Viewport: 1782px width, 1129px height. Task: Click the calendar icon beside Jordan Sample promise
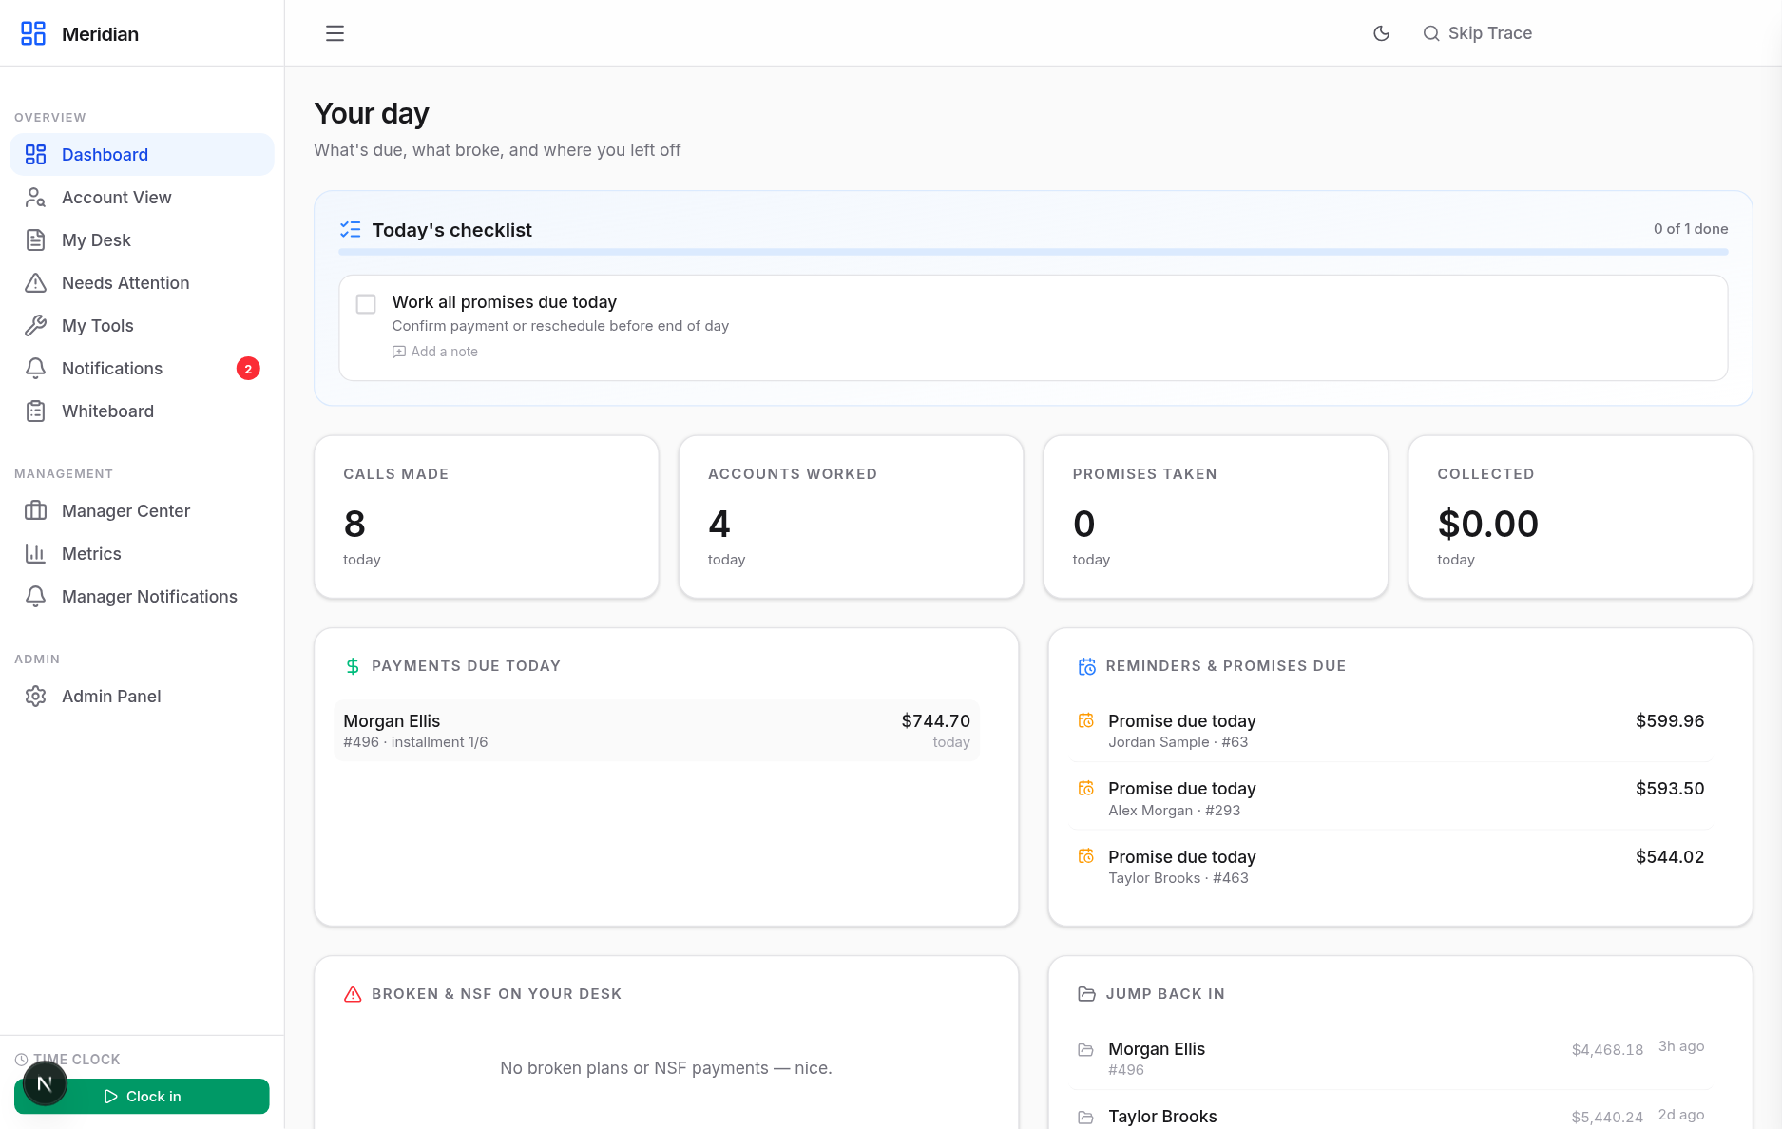(x=1086, y=720)
